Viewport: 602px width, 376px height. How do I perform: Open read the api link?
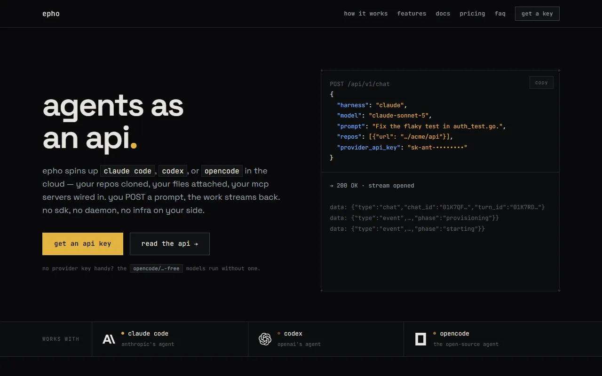point(170,244)
